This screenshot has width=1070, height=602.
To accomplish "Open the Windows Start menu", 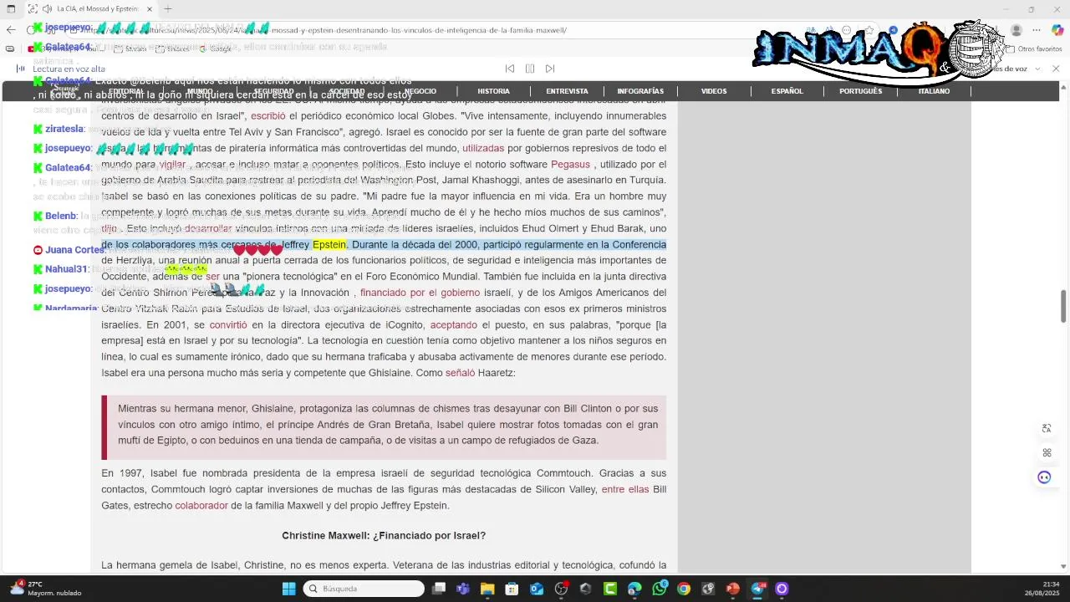I will click(288, 589).
